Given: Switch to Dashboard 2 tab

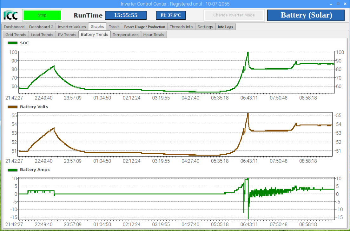Looking at the screenshot, I should [41, 27].
